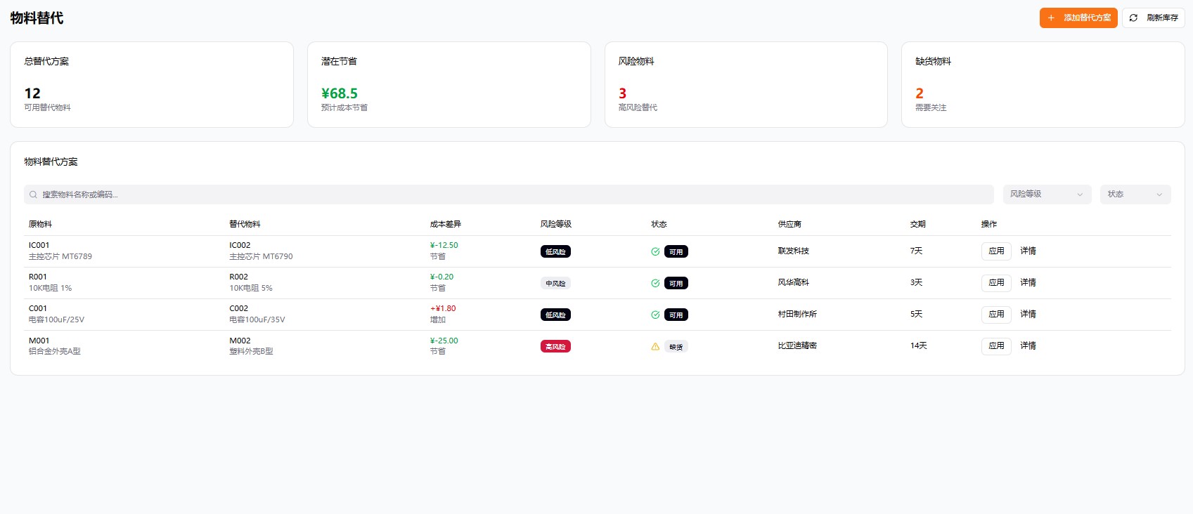Viewport: 1193px width, 514px height.
Task: Open 详情 for R001 resistor row
Action: (x=1028, y=282)
